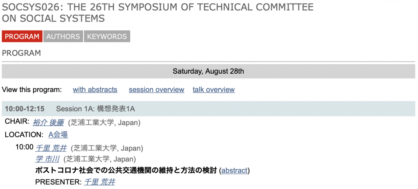The width and height of the screenshot is (418, 189).
Task: Click the Saturday, August 28th date bar
Action: tap(209, 71)
